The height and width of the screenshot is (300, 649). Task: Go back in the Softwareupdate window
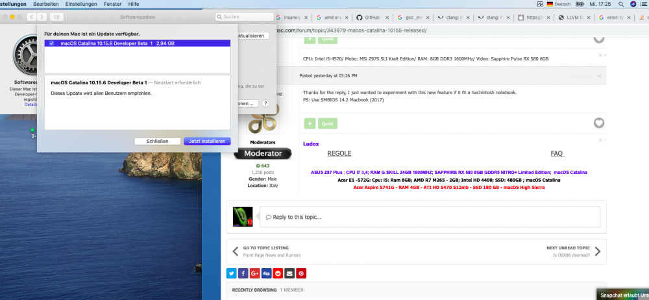32,17
